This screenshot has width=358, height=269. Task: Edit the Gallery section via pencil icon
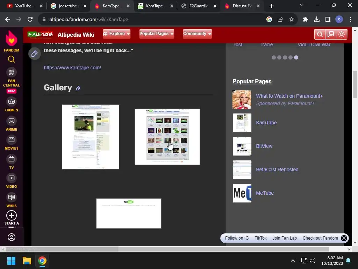[x=78, y=88]
